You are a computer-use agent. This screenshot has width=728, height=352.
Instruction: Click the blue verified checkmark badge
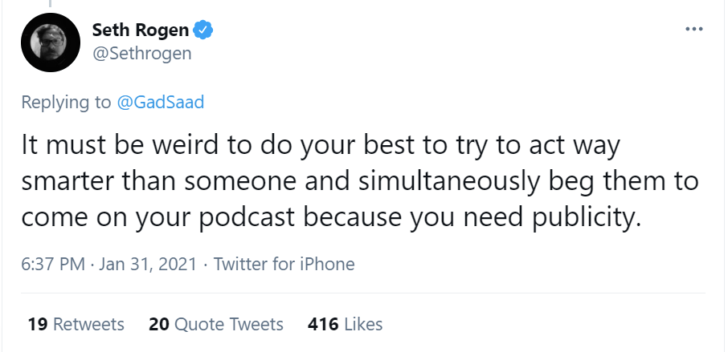point(206,31)
